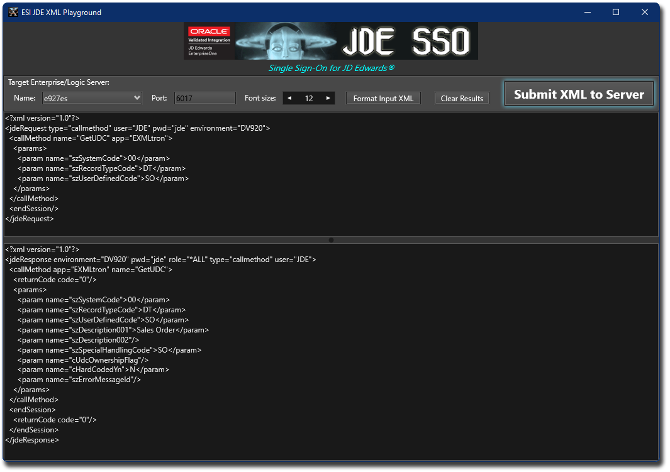Click the returnCode line inside endSession
The height and width of the screenshot is (472, 670).
[55, 420]
